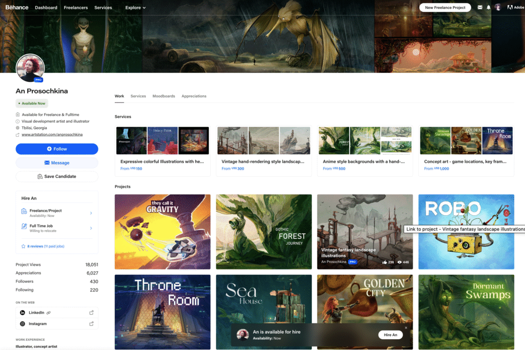Click the Follow button
Viewport: 525px width, 350px height.
57,149
